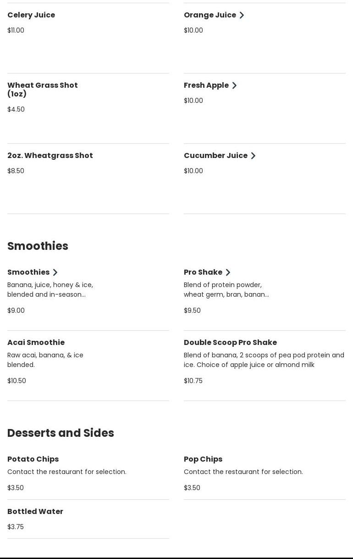
Task: Open the Celery Juice item
Action: coord(31,15)
